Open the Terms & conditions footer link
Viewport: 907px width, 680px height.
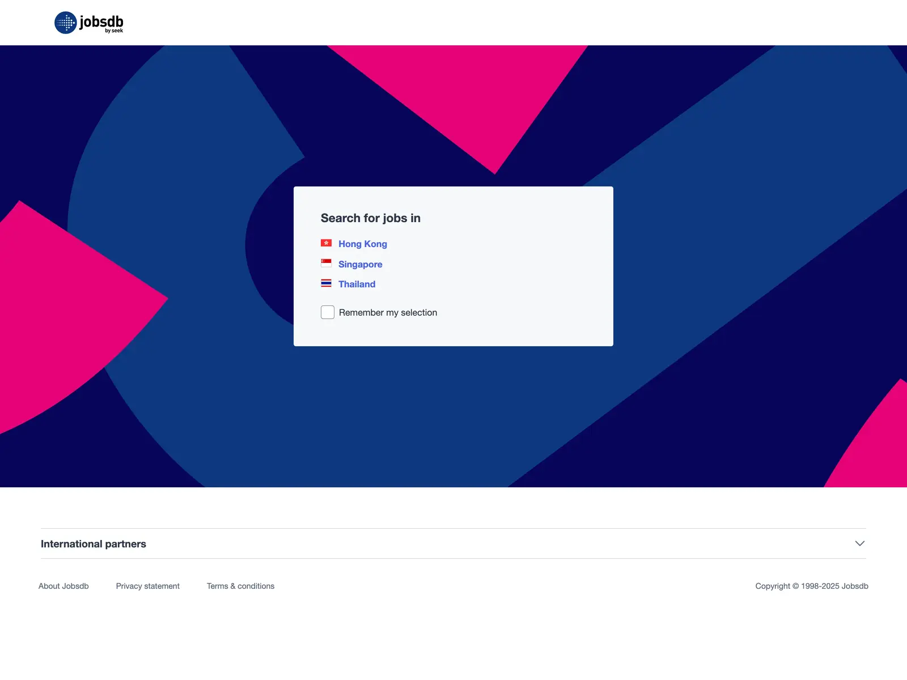pyautogui.click(x=240, y=586)
